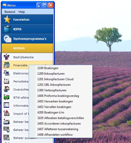Image resolution: width=131 pixels, height=143 pixels.
Task: Expand the Systeemprogramma's section
Action: (x=27, y=39)
